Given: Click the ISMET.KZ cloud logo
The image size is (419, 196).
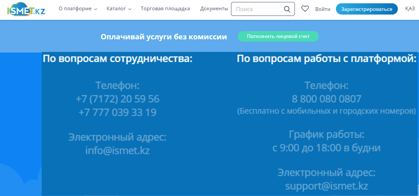Looking at the screenshot, I should [26, 9].
